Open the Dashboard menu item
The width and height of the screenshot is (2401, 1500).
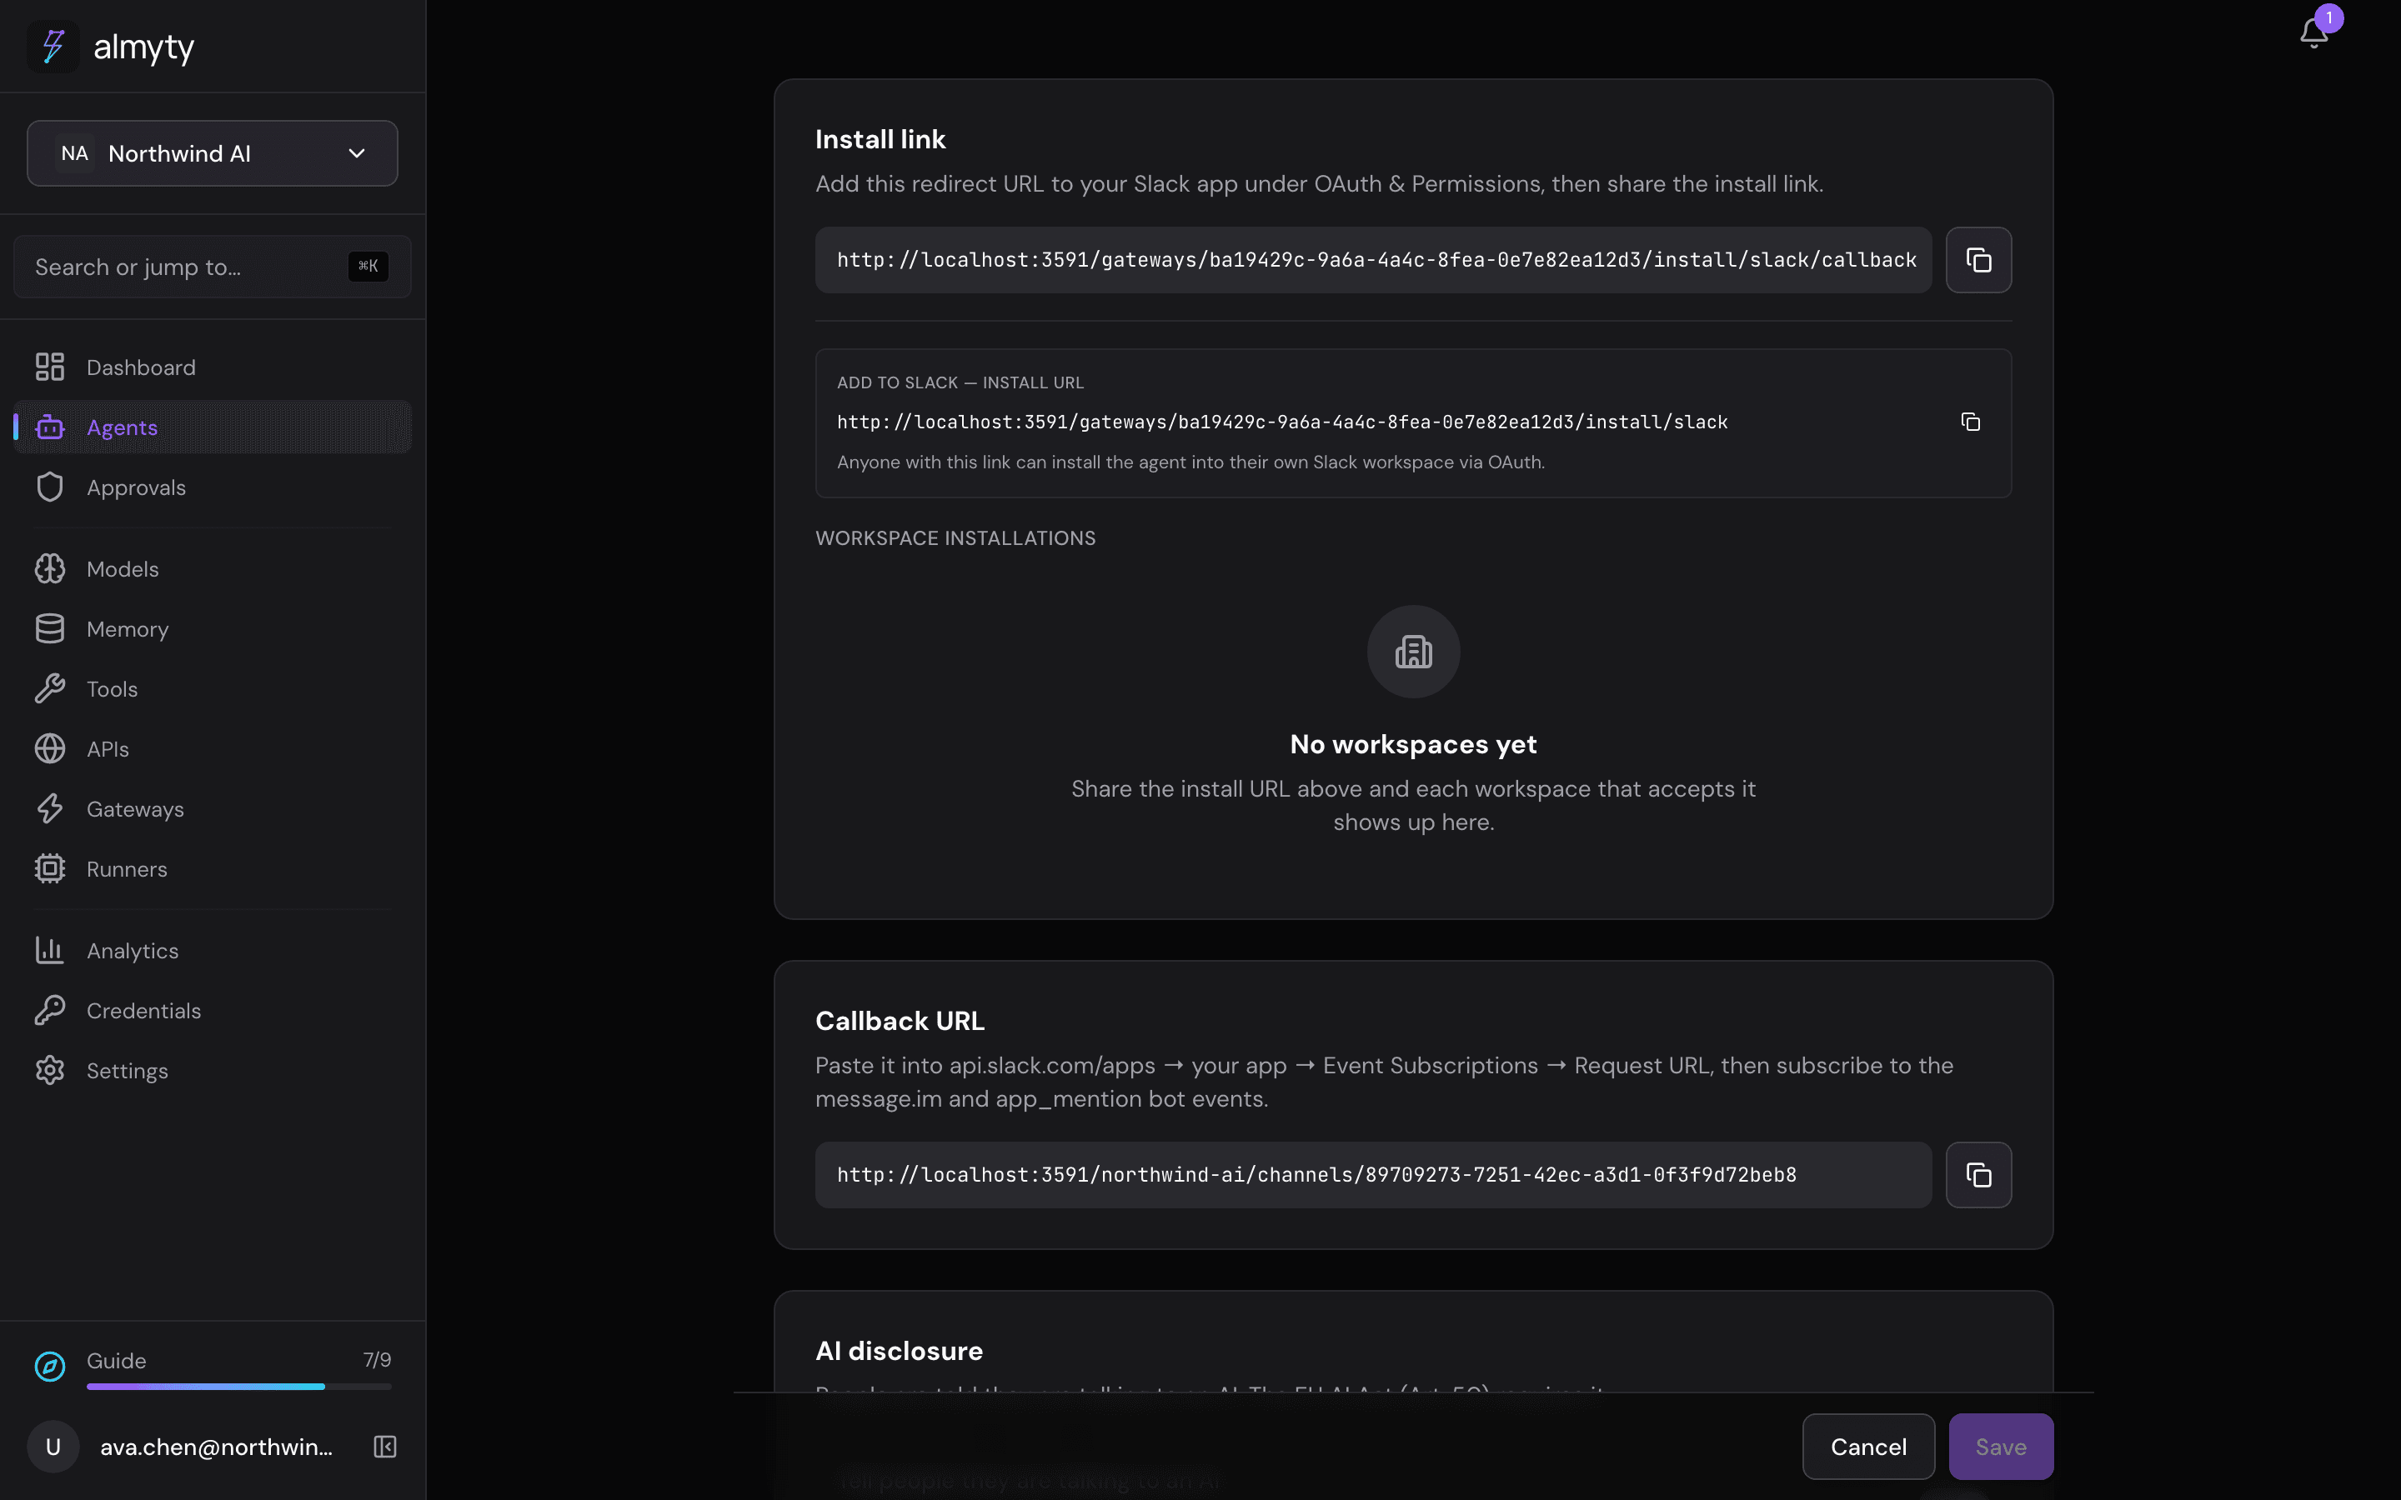click(213, 367)
